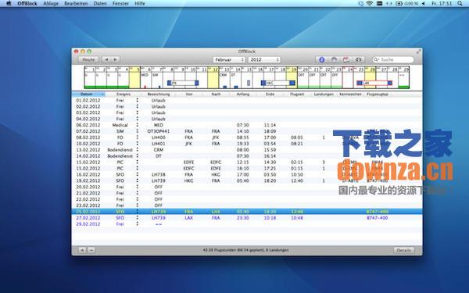This screenshot has width=469, height=293.
Task: Select the 08.02.2012 LH400 row
Action: [x=247, y=138]
